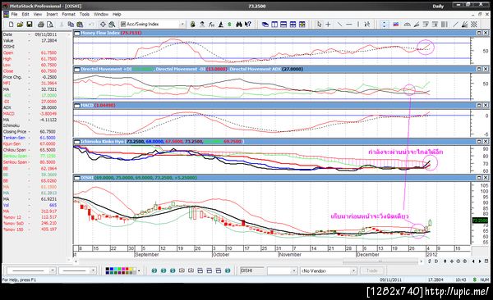Choose the tile rows layout icon
493x300 pixels.
pyautogui.click(x=283, y=24)
